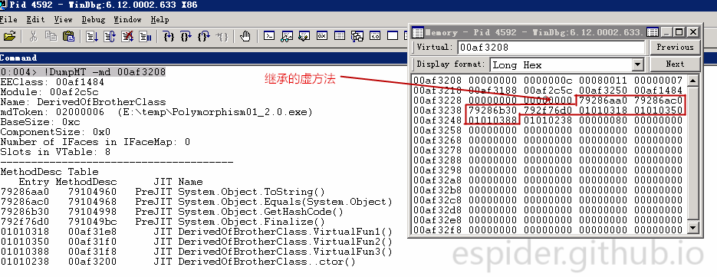Screen dimensions: 717x277
Task: Click the Next button in Memory window
Action: [x=675, y=64]
